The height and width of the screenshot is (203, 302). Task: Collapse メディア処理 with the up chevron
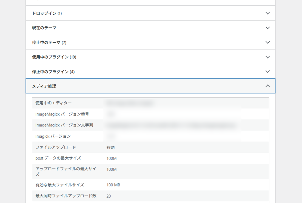tap(268, 86)
